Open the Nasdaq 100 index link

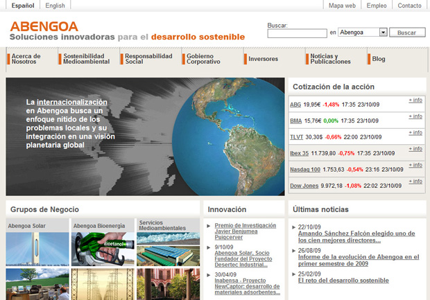(305, 170)
